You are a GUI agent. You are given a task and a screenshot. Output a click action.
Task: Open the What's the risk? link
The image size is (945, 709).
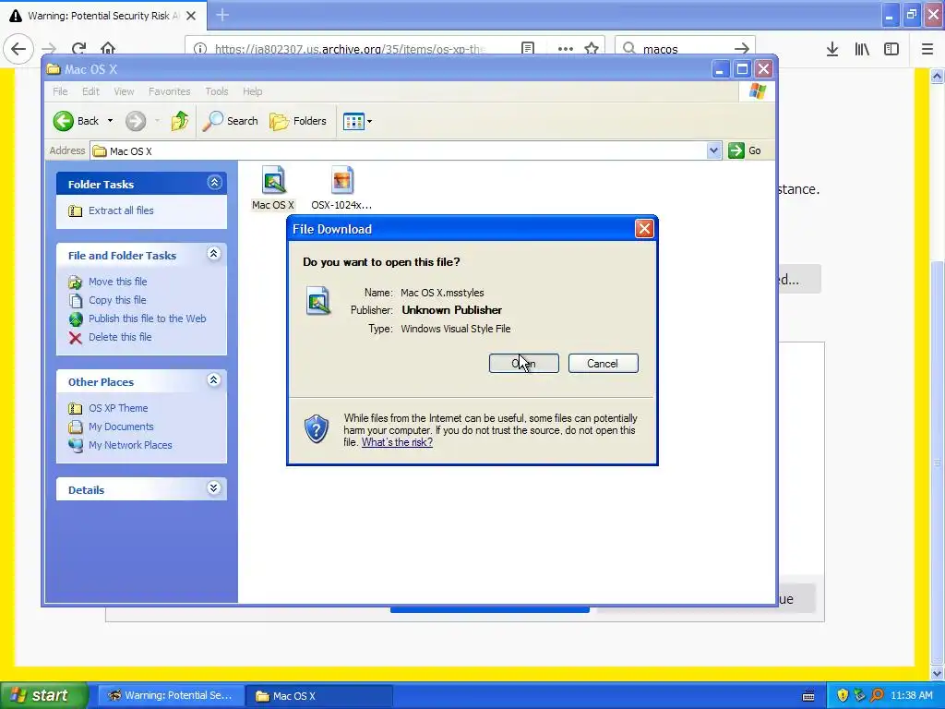397,442
